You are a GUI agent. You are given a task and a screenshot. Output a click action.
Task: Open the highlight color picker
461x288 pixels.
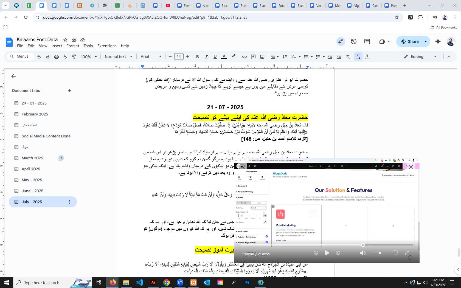click(x=234, y=57)
